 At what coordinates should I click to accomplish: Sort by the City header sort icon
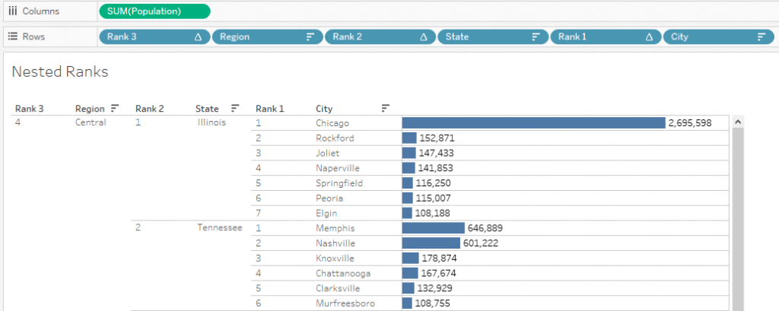point(386,108)
